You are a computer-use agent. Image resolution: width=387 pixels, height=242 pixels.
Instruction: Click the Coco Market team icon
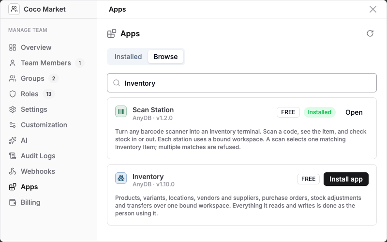[14, 9]
